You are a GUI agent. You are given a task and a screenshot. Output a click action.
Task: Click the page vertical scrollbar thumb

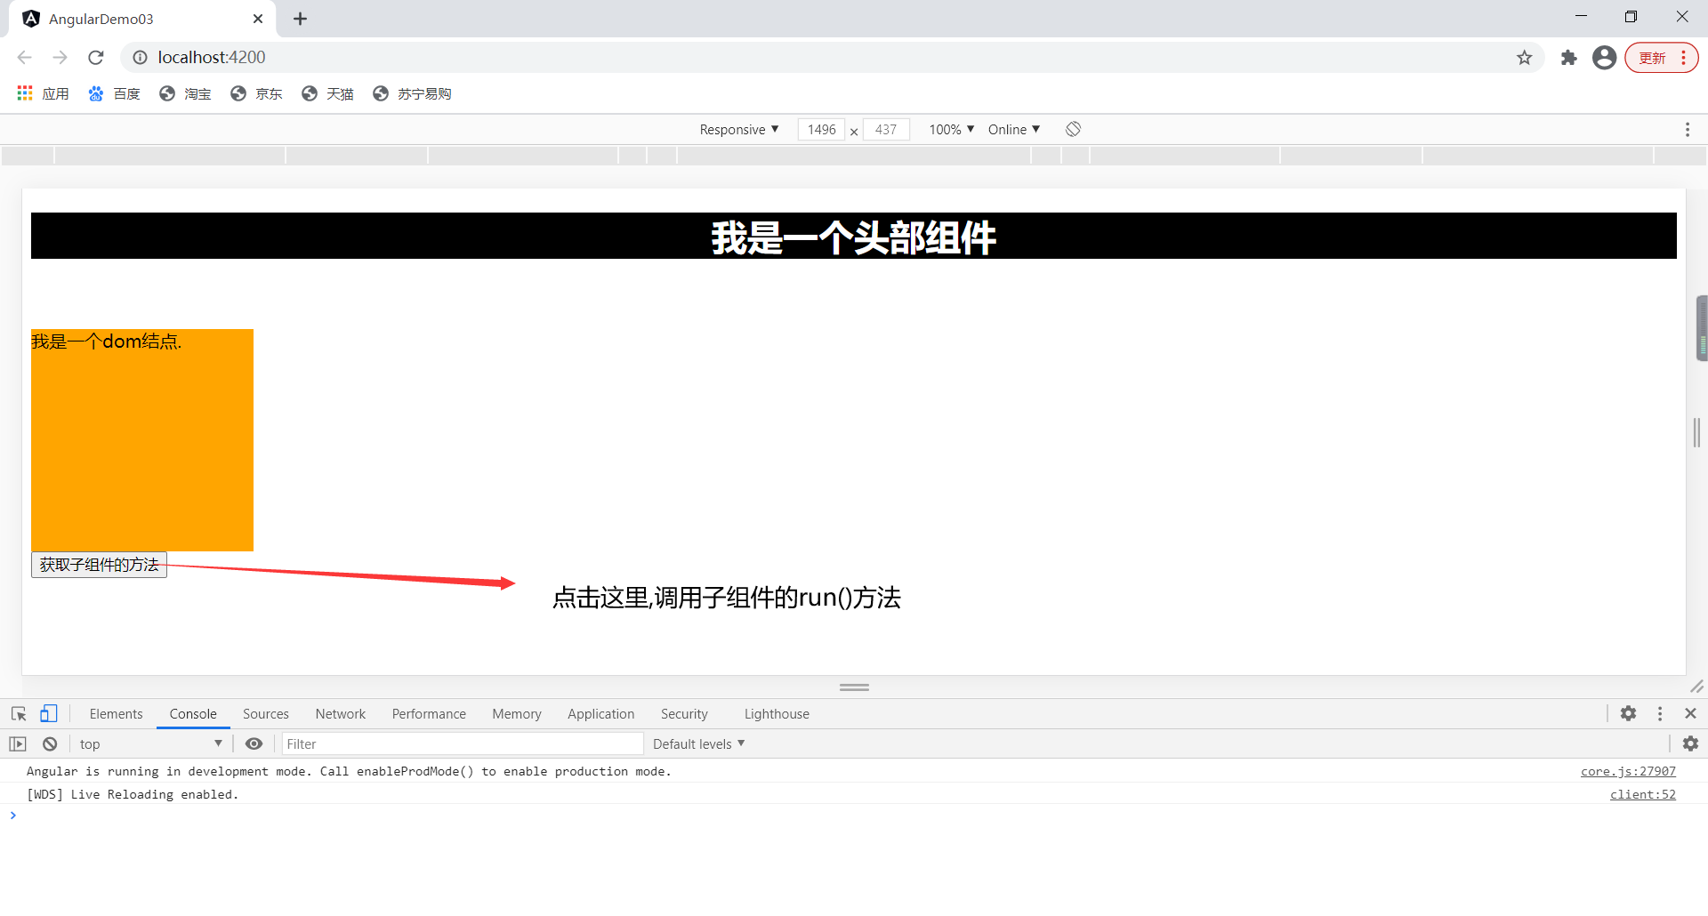1703,328
